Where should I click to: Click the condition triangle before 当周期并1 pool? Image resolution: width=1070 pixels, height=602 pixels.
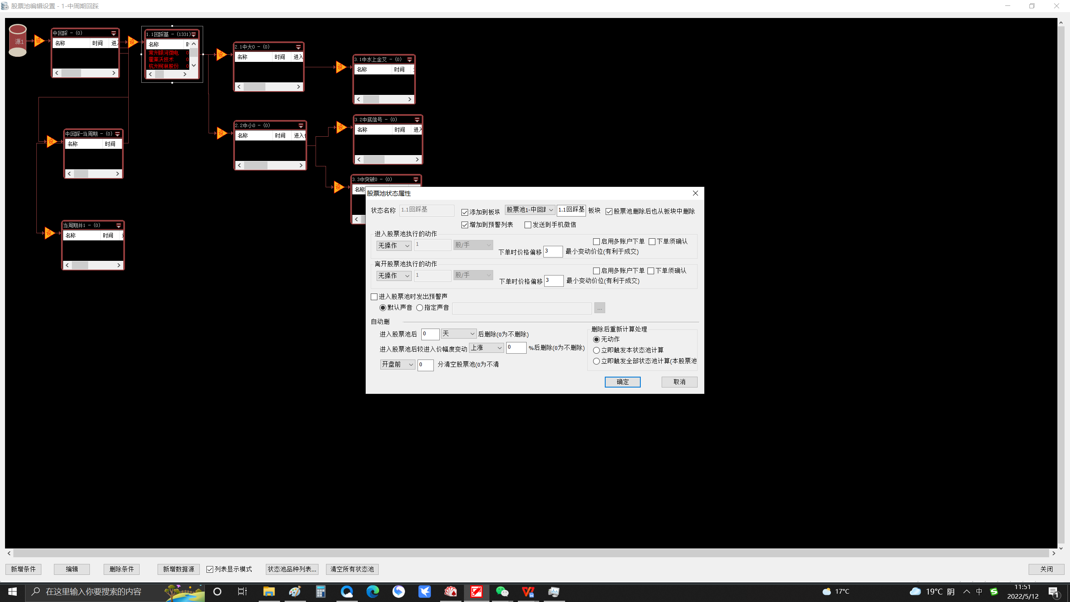(49, 233)
